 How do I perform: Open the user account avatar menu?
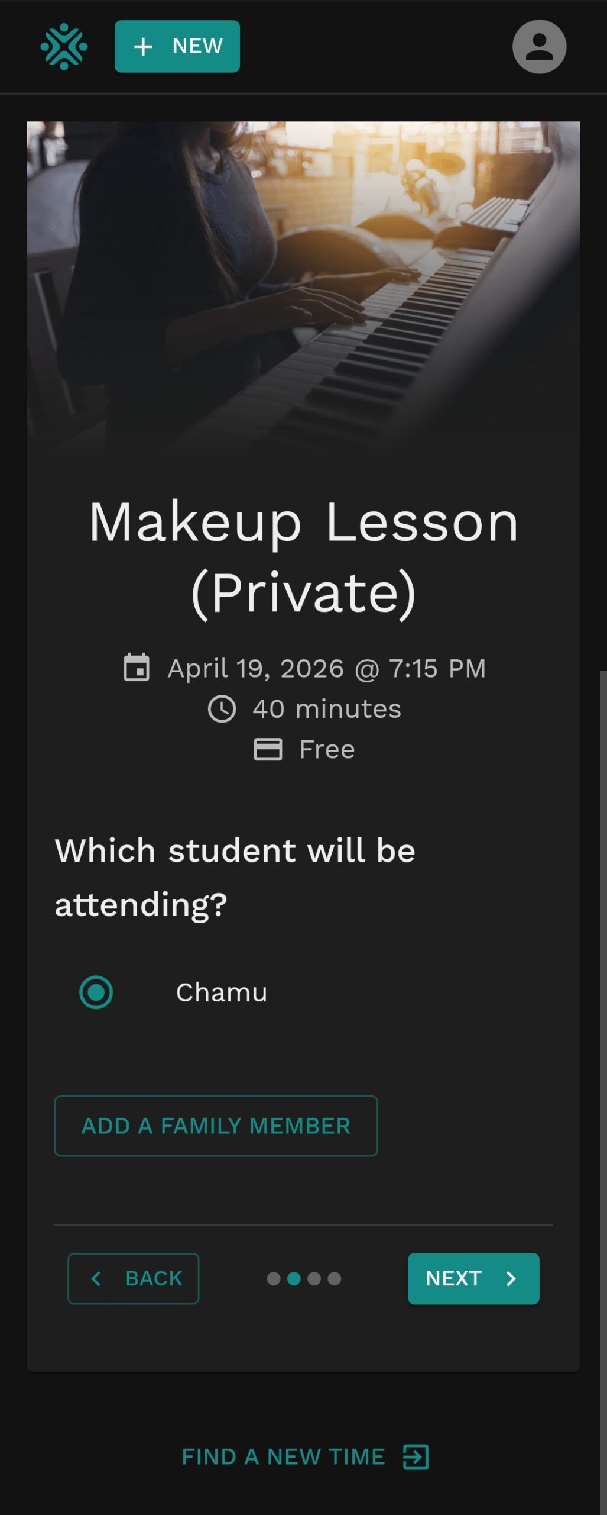coord(538,47)
